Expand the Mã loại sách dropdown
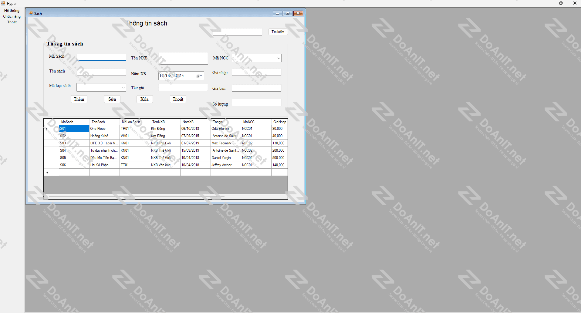 123,88
